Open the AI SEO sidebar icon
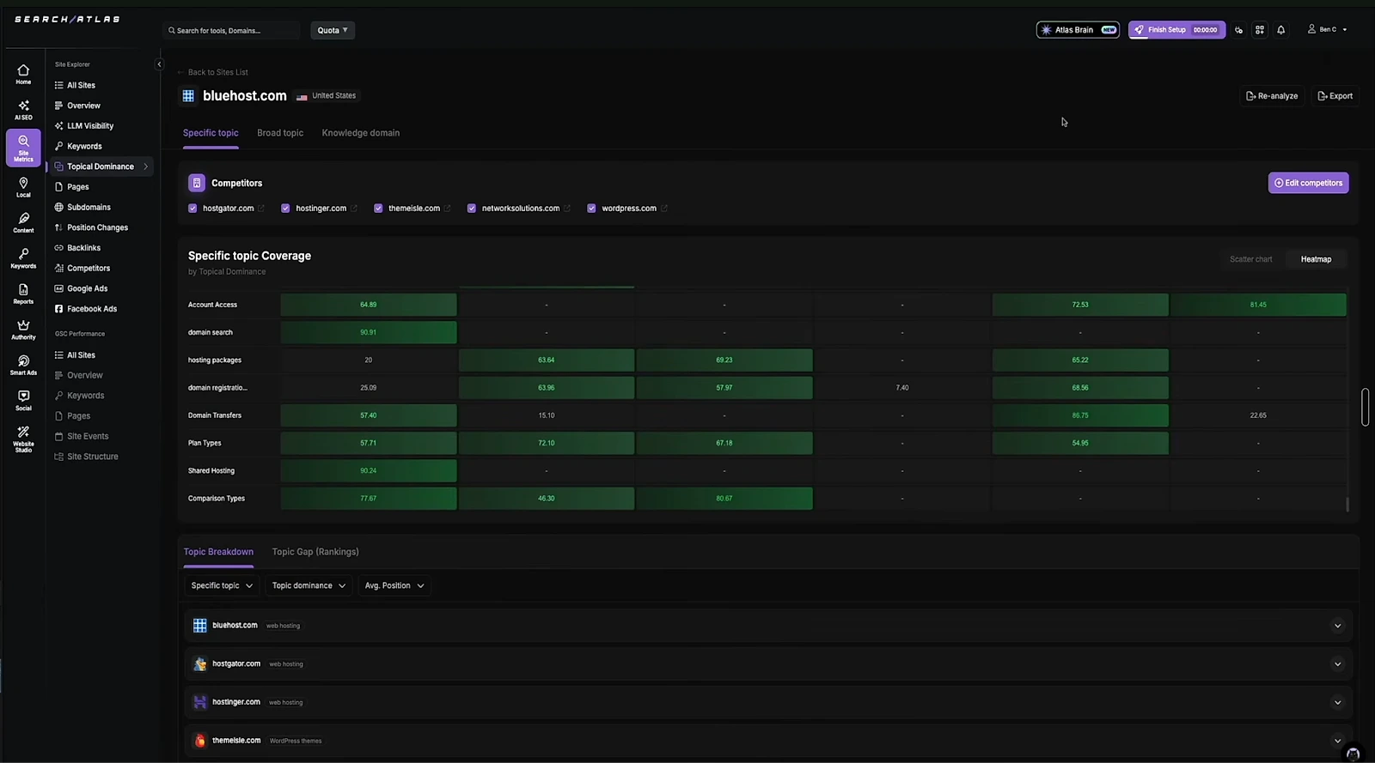The height and width of the screenshot is (763, 1375). click(x=23, y=110)
